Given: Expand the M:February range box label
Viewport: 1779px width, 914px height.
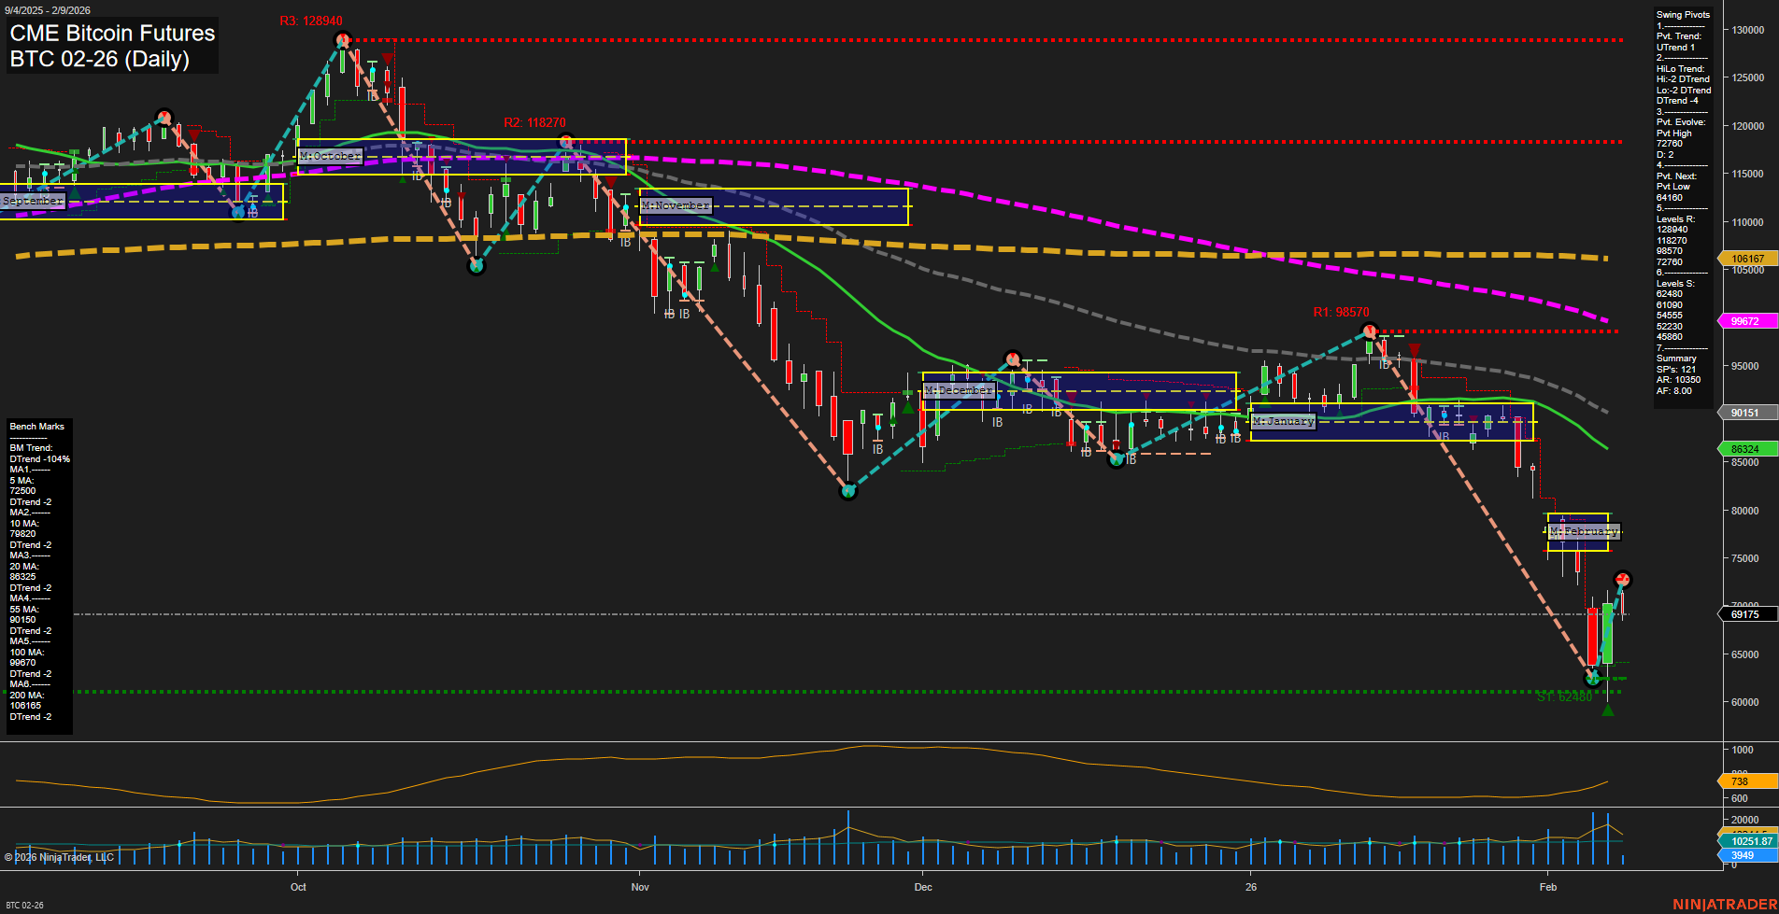Looking at the screenshot, I should 1583,531.
